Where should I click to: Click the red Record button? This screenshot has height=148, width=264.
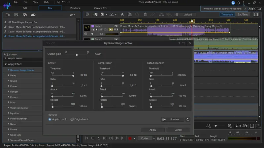pyautogui.click(x=130, y=138)
